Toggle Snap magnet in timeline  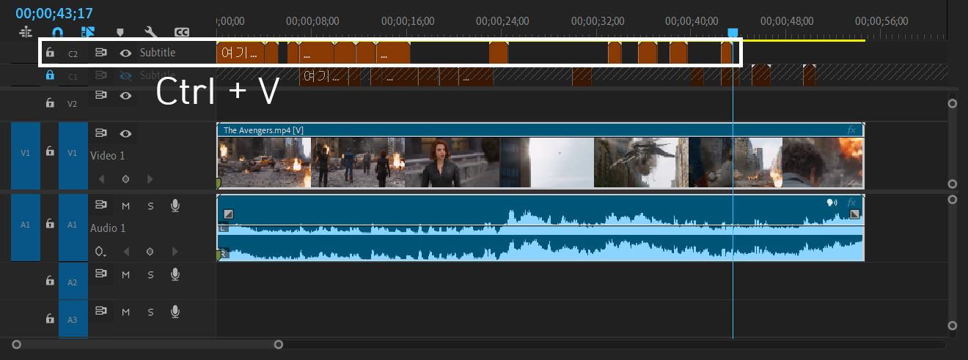click(x=57, y=32)
